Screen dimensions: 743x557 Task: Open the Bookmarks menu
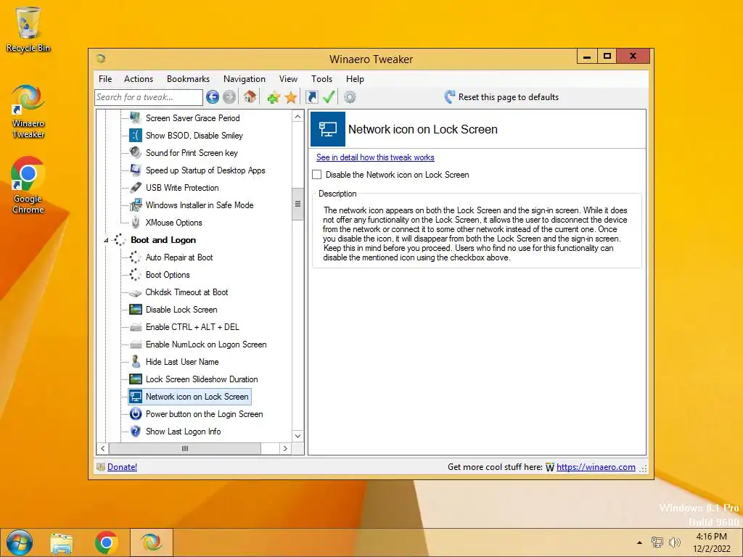click(188, 79)
